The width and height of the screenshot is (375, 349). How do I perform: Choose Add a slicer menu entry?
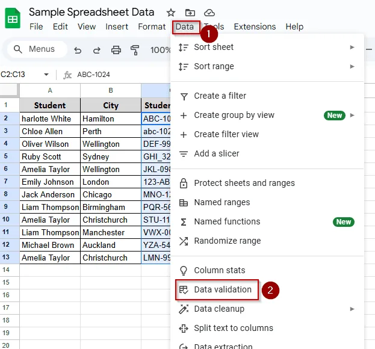pyautogui.click(x=267, y=153)
